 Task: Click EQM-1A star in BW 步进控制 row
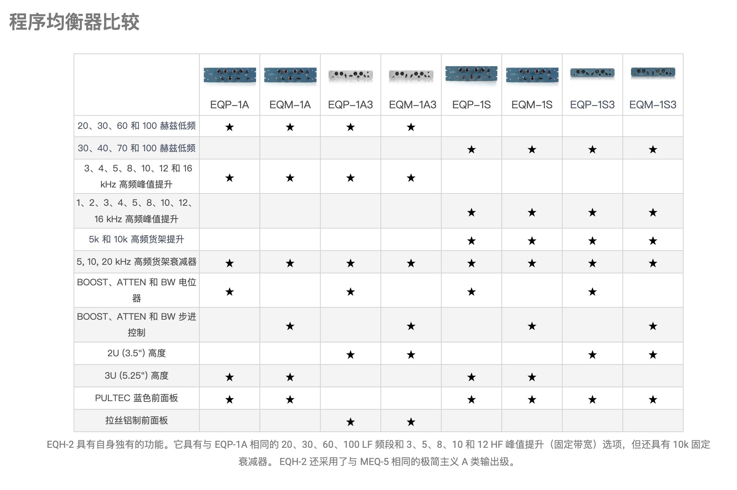click(290, 326)
